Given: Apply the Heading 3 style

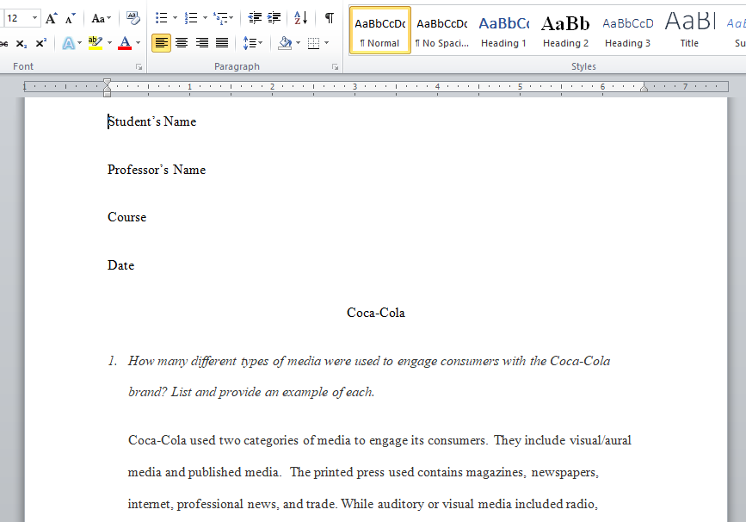Looking at the screenshot, I should coord(627,31).
